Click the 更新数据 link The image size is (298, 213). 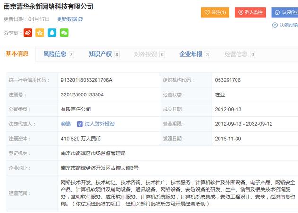[67, 19]
